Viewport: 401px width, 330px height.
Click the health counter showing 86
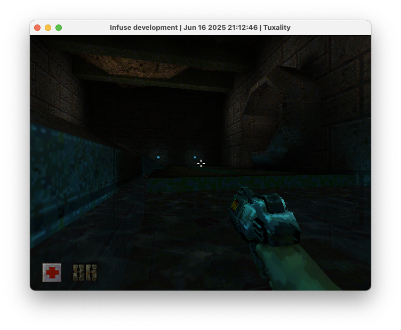pos(85,273)
